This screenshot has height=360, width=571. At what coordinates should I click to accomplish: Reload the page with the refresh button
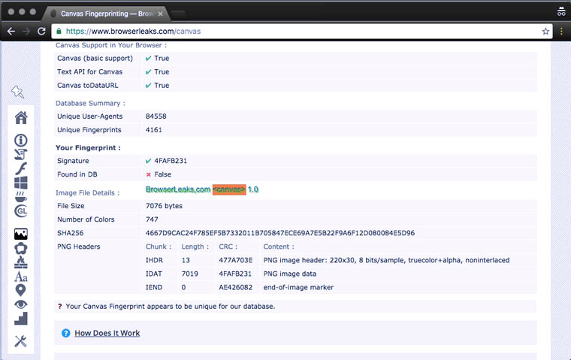click(41, 32)
